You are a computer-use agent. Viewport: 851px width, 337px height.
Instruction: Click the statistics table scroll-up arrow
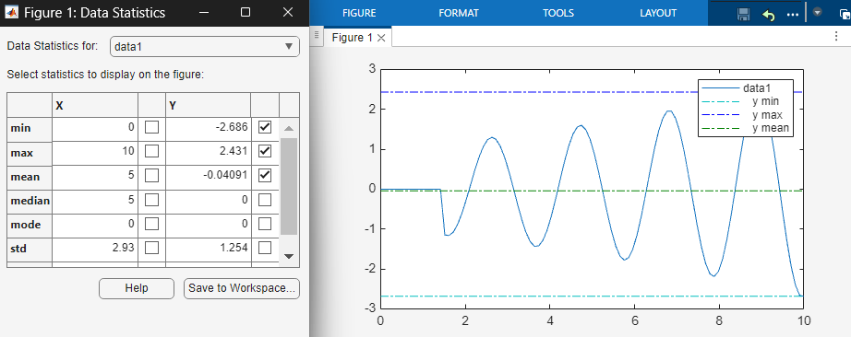[x=289, y=128]
